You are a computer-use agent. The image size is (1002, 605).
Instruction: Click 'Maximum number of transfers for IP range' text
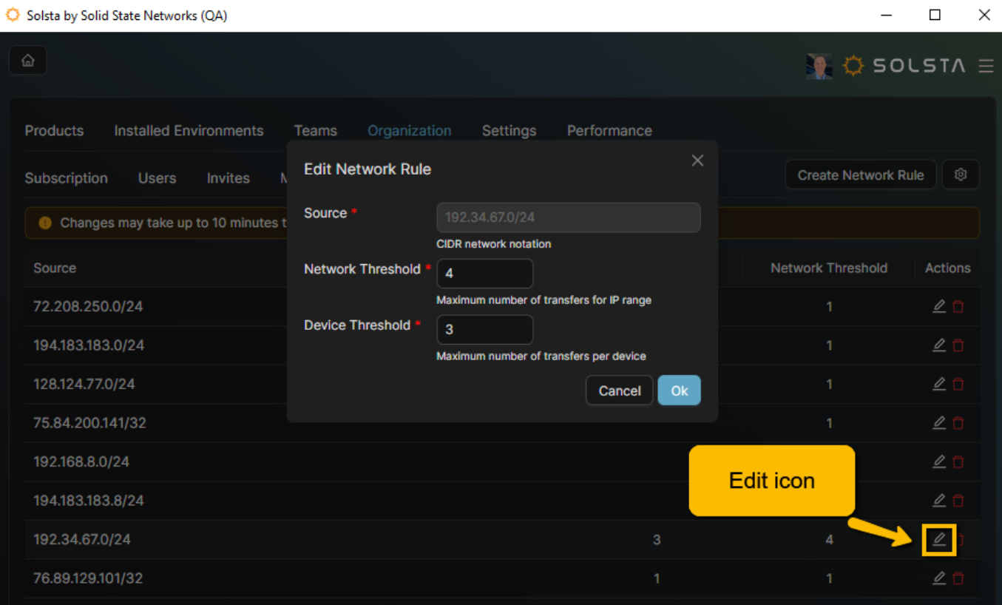coord(544,300)
